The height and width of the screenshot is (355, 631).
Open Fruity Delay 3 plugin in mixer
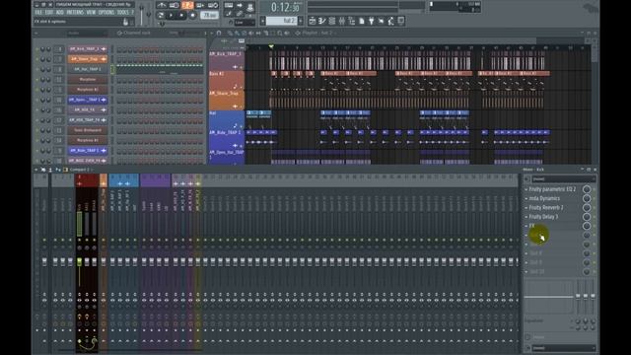[543, 217]
